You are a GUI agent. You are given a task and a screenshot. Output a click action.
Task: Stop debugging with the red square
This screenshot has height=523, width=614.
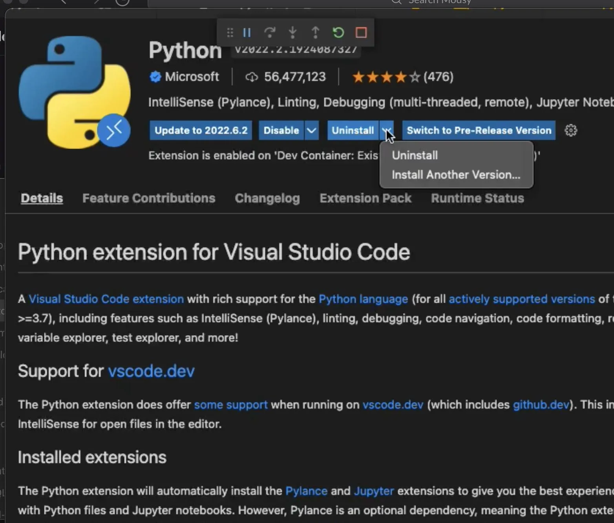(x=361, y=33)
